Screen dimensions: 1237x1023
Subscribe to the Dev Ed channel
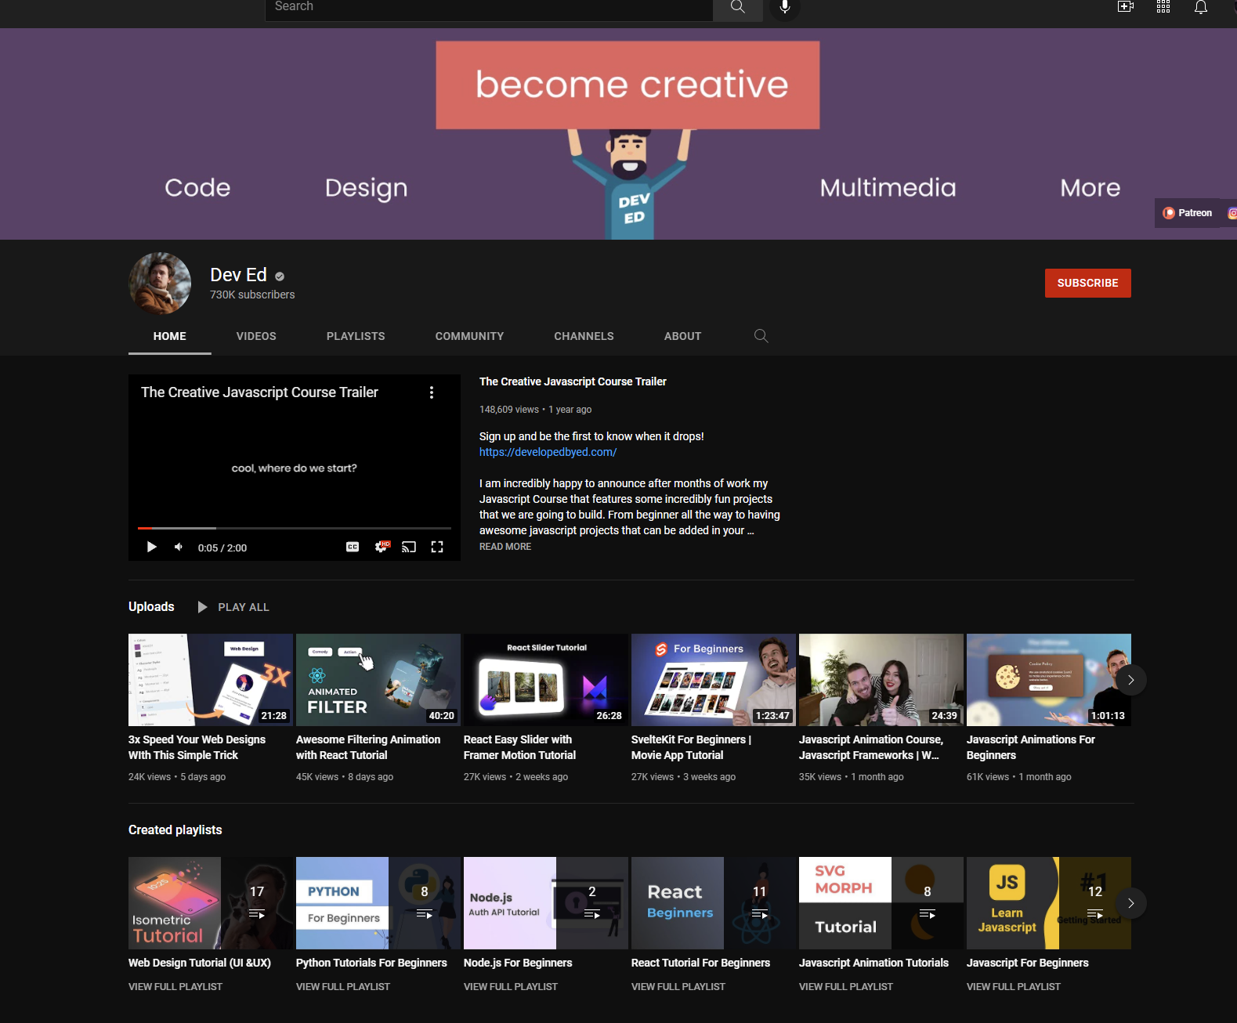1087,283
